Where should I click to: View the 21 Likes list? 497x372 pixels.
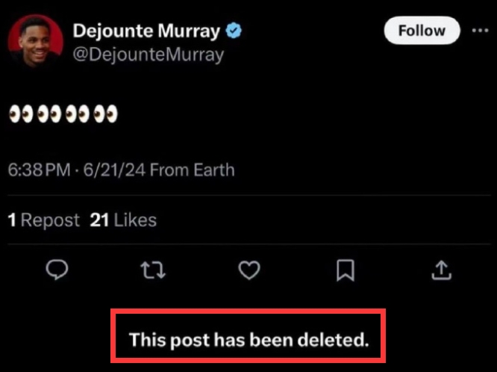[123, 220]
